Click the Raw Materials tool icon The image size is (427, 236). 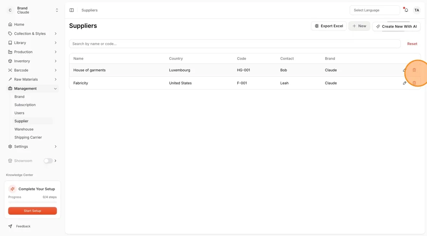click(x=10, y=79)
